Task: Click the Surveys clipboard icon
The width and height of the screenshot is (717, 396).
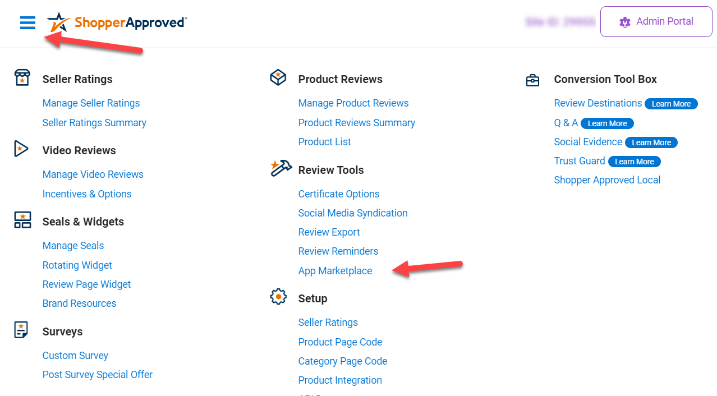Action: pyautogui.click(x=21, y=330)
